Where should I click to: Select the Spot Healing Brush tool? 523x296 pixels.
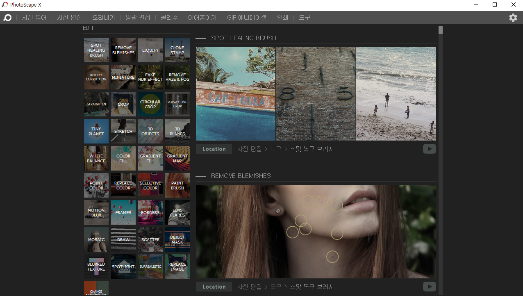click(x=96, y=50)
